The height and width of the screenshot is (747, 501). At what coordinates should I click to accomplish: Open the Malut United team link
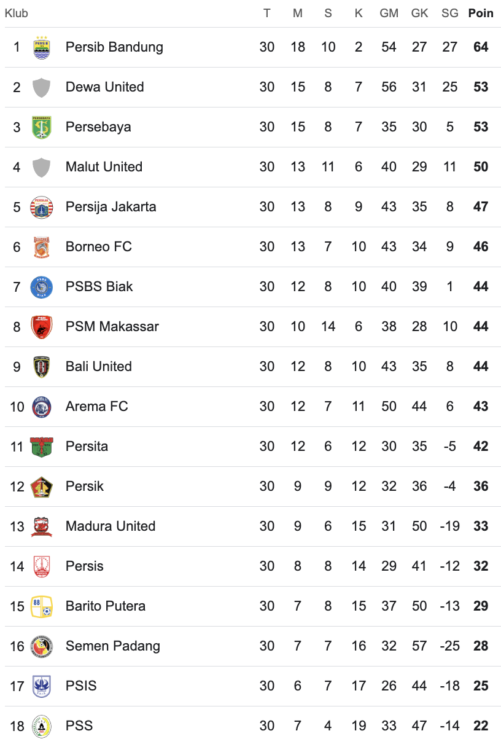pos(104,166)
